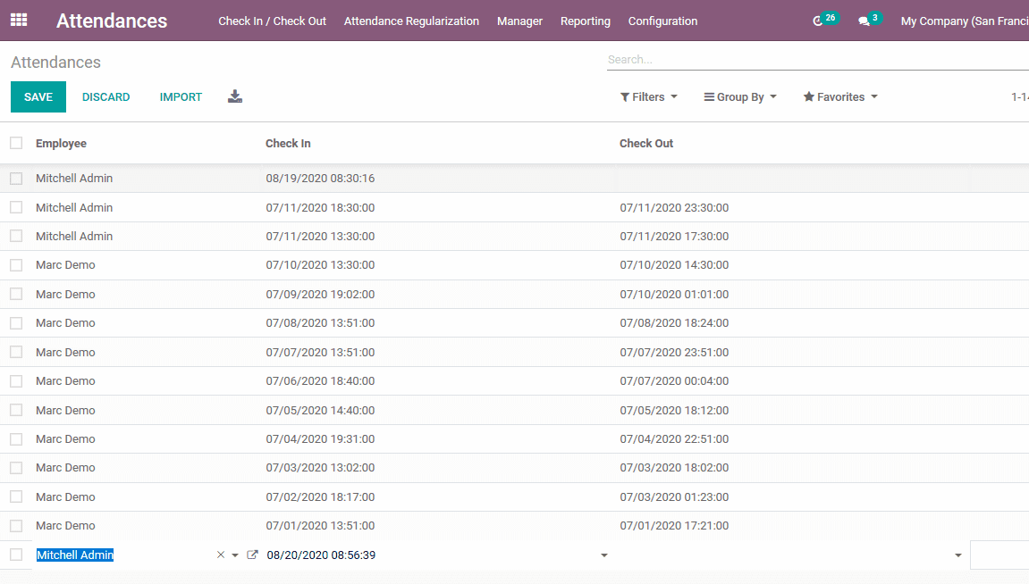Check the 07/07/2020 13:51:00 row checkbox
1029x584 pixels.
coord(16,352)
